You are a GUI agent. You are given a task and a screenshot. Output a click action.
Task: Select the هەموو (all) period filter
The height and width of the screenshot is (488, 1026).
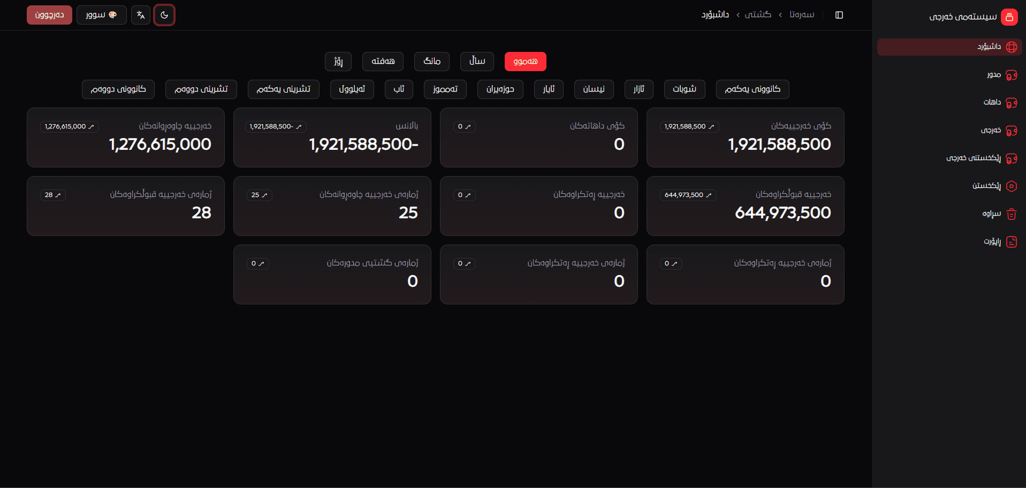(525, 62)
